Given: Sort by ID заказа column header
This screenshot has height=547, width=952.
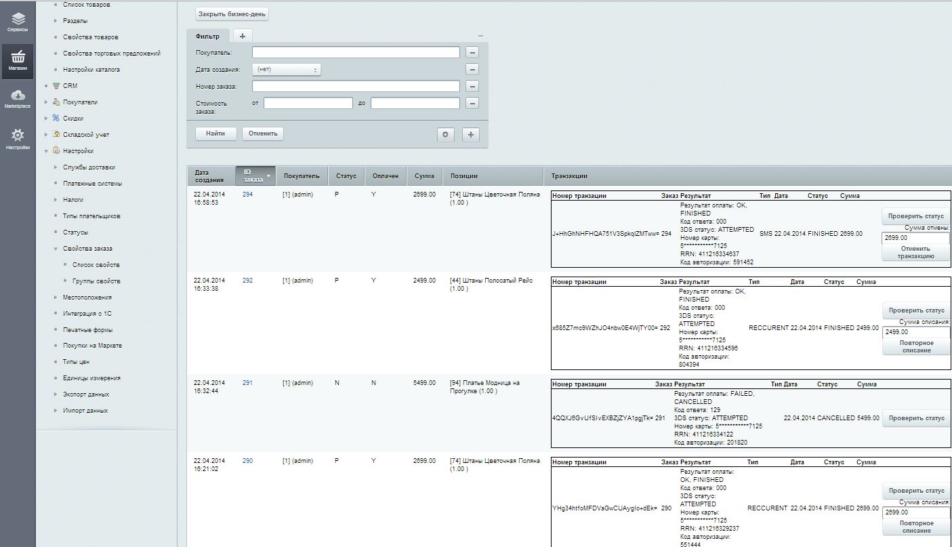Looking at the screenshot, I should 255,176.
